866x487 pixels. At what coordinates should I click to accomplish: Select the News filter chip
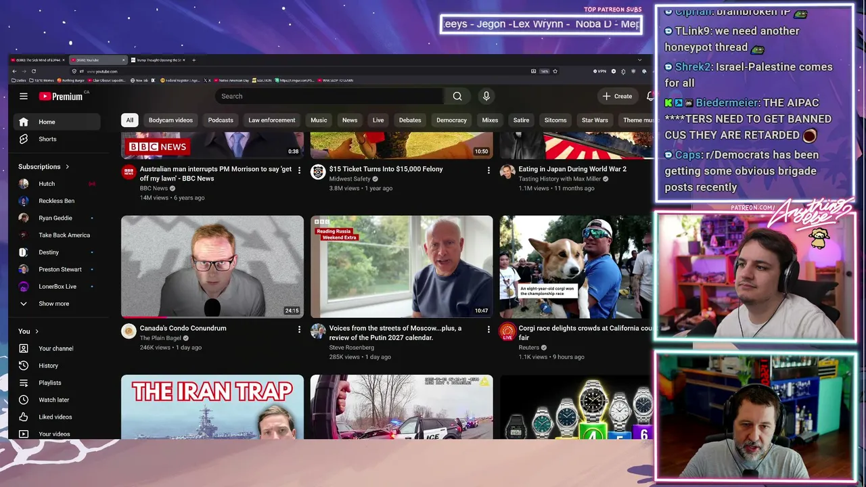[350, 120]
